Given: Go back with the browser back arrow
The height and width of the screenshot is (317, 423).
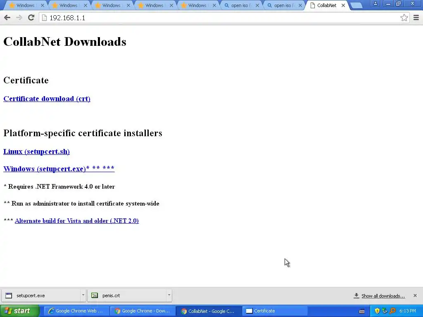Looking at the screenshot, I should (x=7, y=18).
